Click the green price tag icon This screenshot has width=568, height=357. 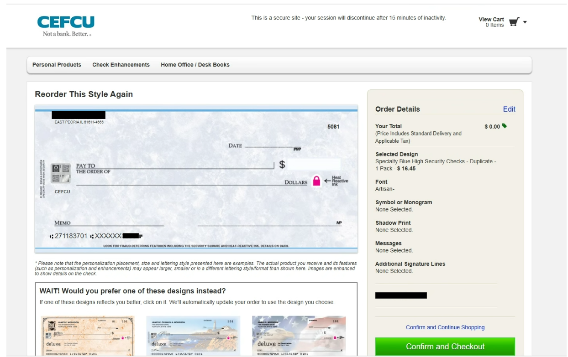click(x=505, y=126)
